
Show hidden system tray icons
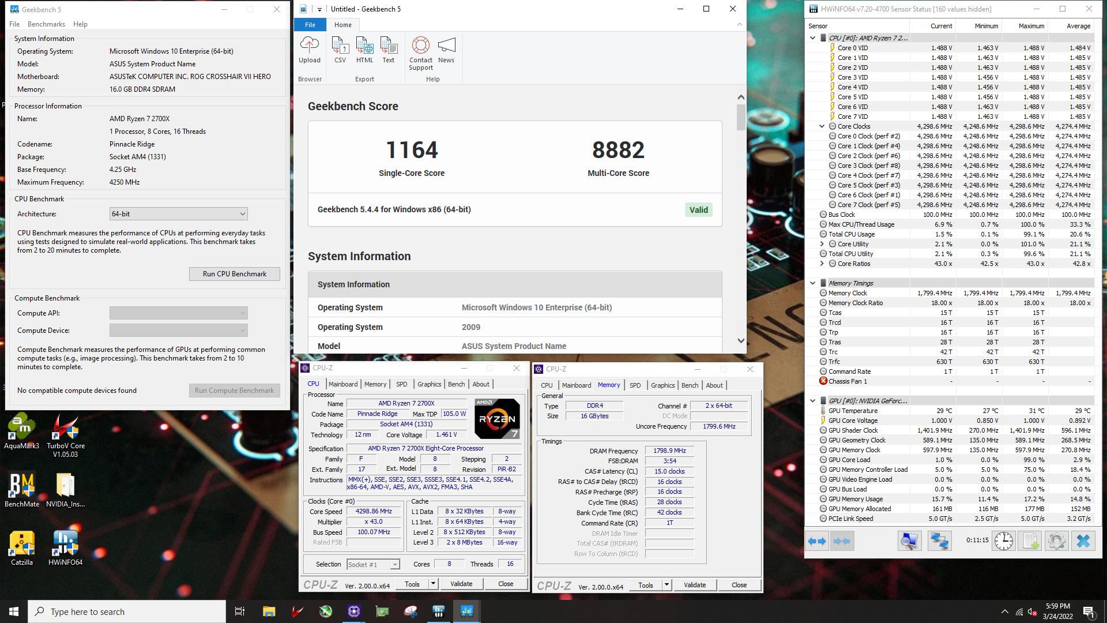(1005, 611)
